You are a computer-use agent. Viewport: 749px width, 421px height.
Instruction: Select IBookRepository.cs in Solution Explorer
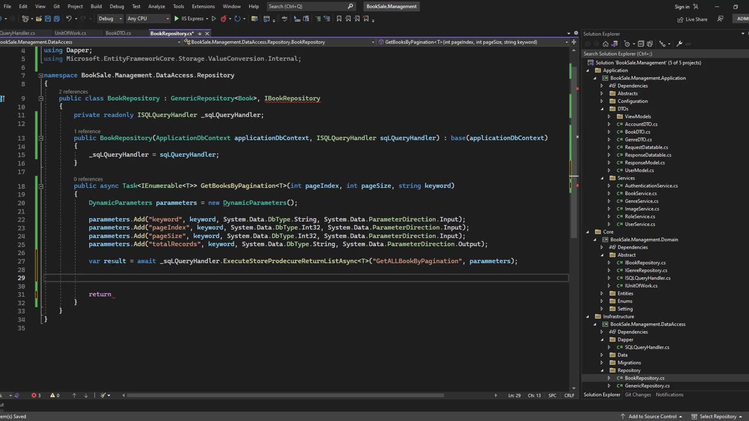tap(645, 263)
